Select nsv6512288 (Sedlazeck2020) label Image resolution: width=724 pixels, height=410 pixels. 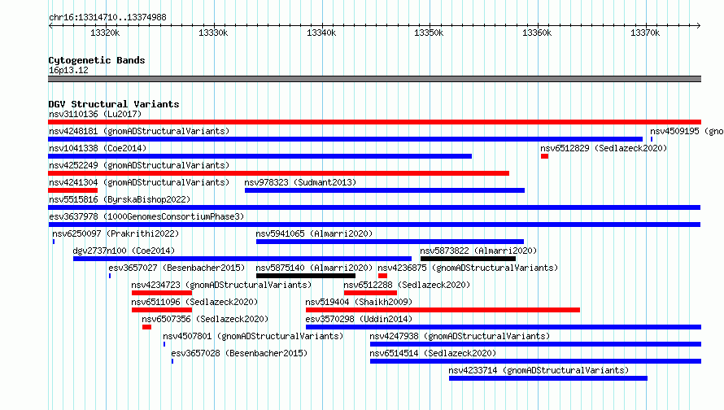coord(407,285)
